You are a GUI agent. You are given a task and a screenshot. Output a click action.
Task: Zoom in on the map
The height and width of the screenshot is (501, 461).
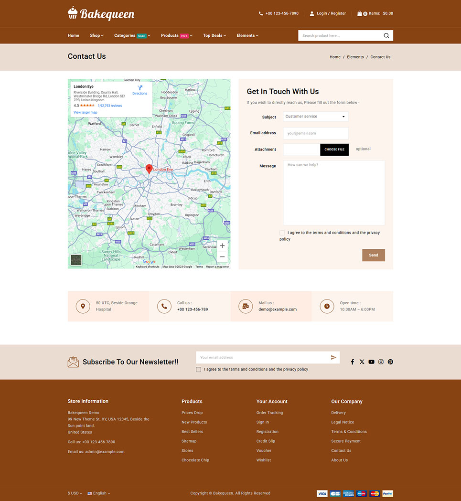[222, 246]
